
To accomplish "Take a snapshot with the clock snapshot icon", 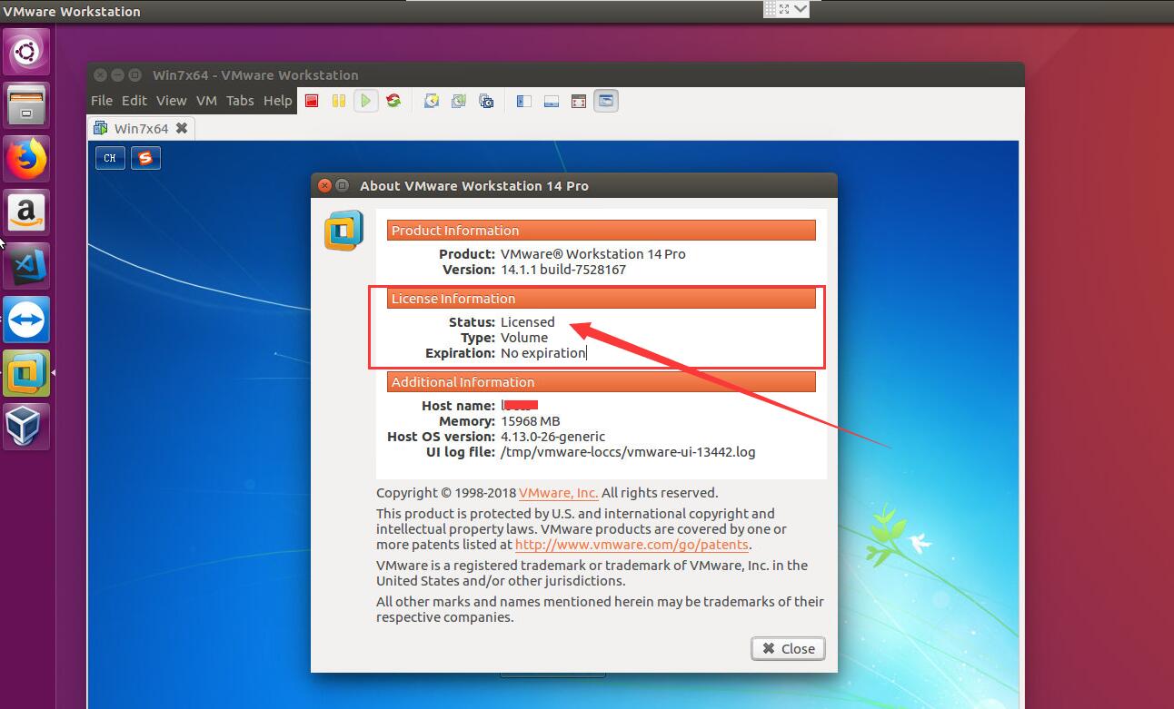I will coord(432,101).
